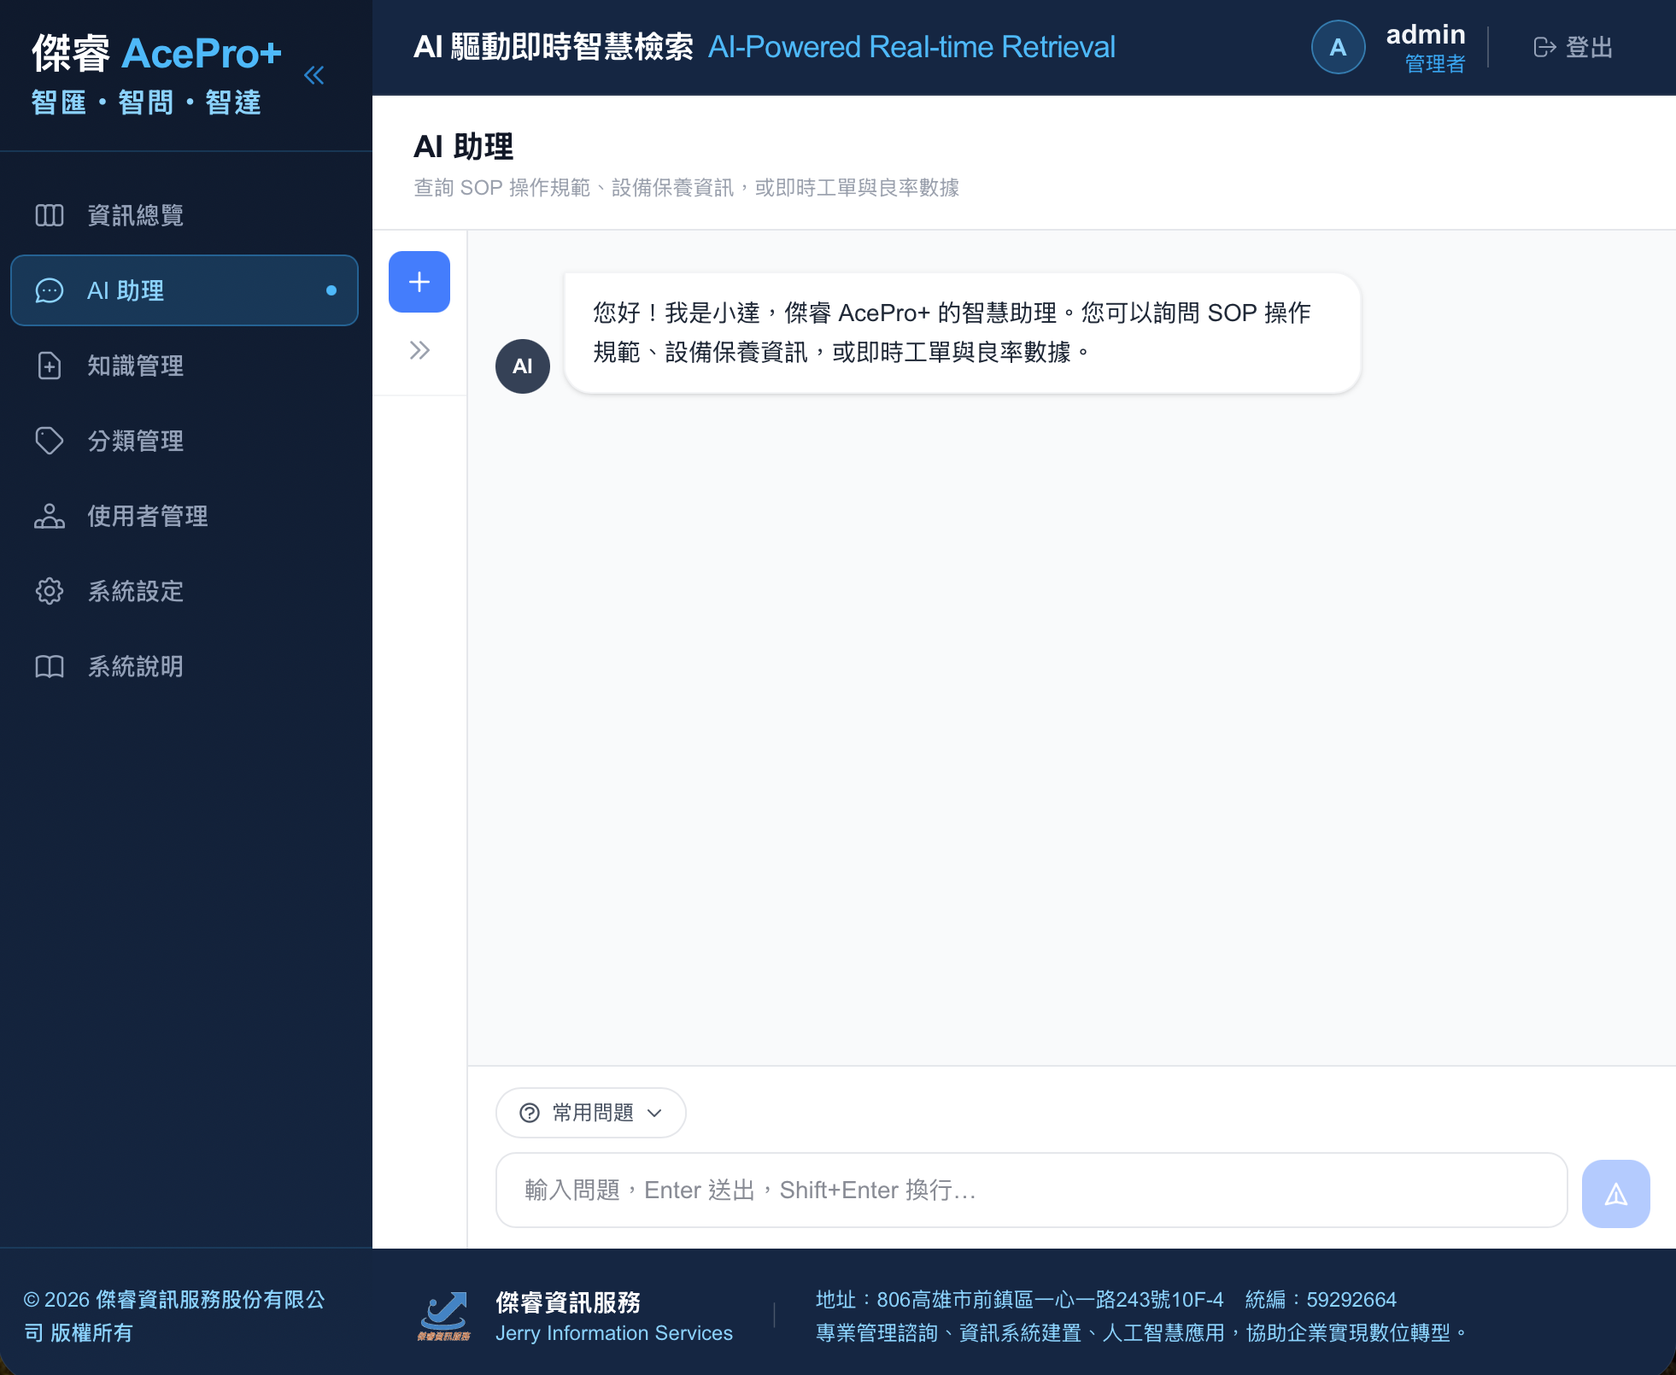Click the 知識管理 file-plus icon
The height and width of the screenshot is (1375, 1676).
[50, 366]
